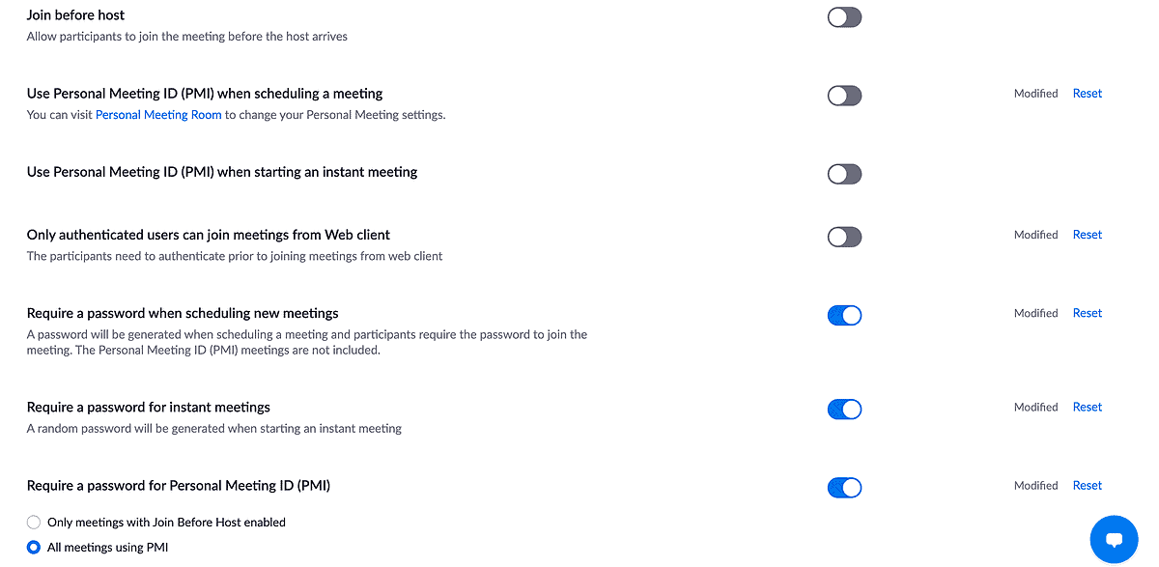The width and height of the screenshot is (1159, 567).
Task: Switch off Require a password for instant meetings
Action: [844, 410]
